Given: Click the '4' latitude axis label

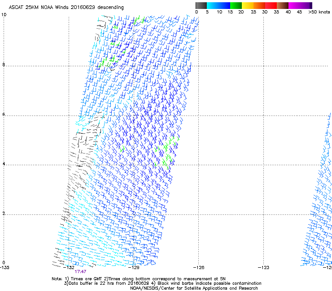Looking at the screenshot, I should pos(4,163).
